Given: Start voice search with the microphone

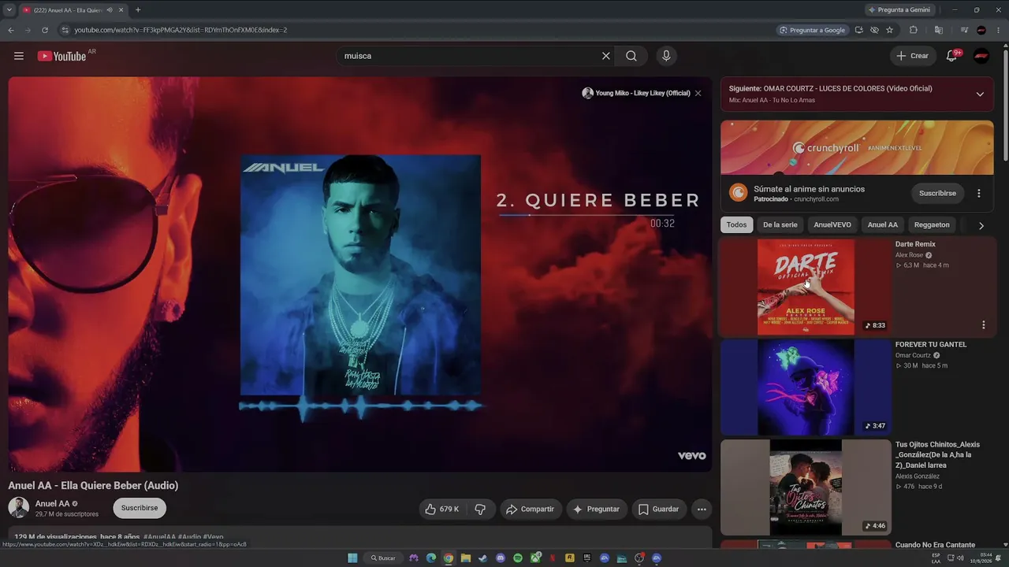Looking at the screenshot, I should tap(666, 56).
